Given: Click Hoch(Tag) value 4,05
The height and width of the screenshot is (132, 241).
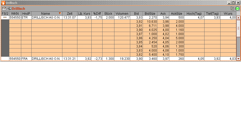Looking at the screenshot, I should (194, 59).
